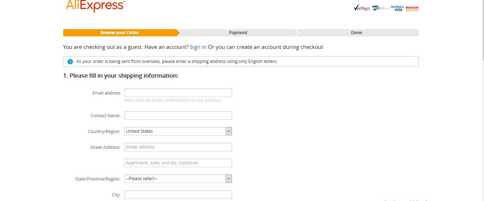Focus the Email address field
Viewport: 484px width, 201px height.
tap(178, 93)
